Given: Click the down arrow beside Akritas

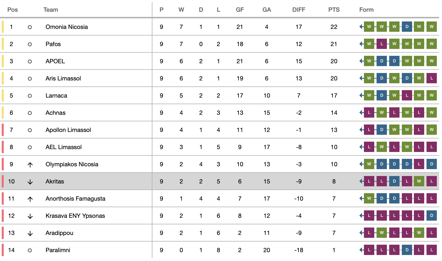Looking at the screenshot, I should [x=30, y=182].
